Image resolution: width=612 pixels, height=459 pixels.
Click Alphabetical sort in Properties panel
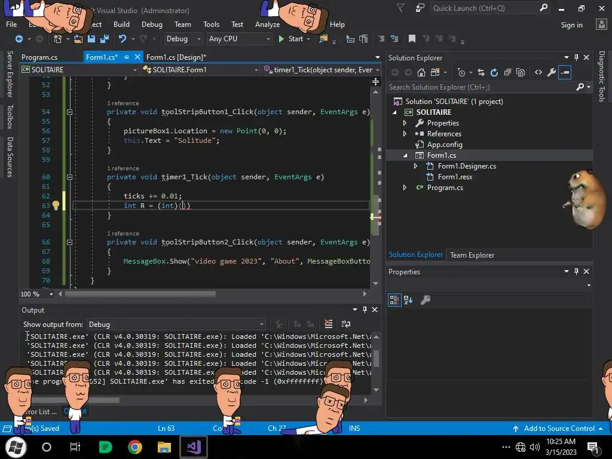tap(408, 300)
